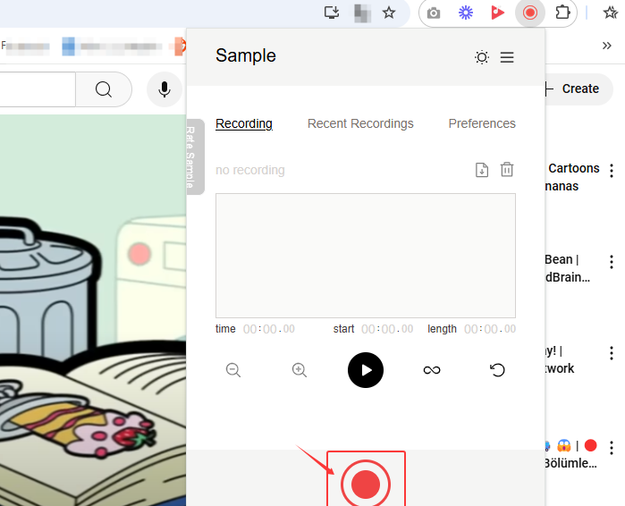625x506 pixels.
Task: Zoom out the waveform view
Action: 233,370
